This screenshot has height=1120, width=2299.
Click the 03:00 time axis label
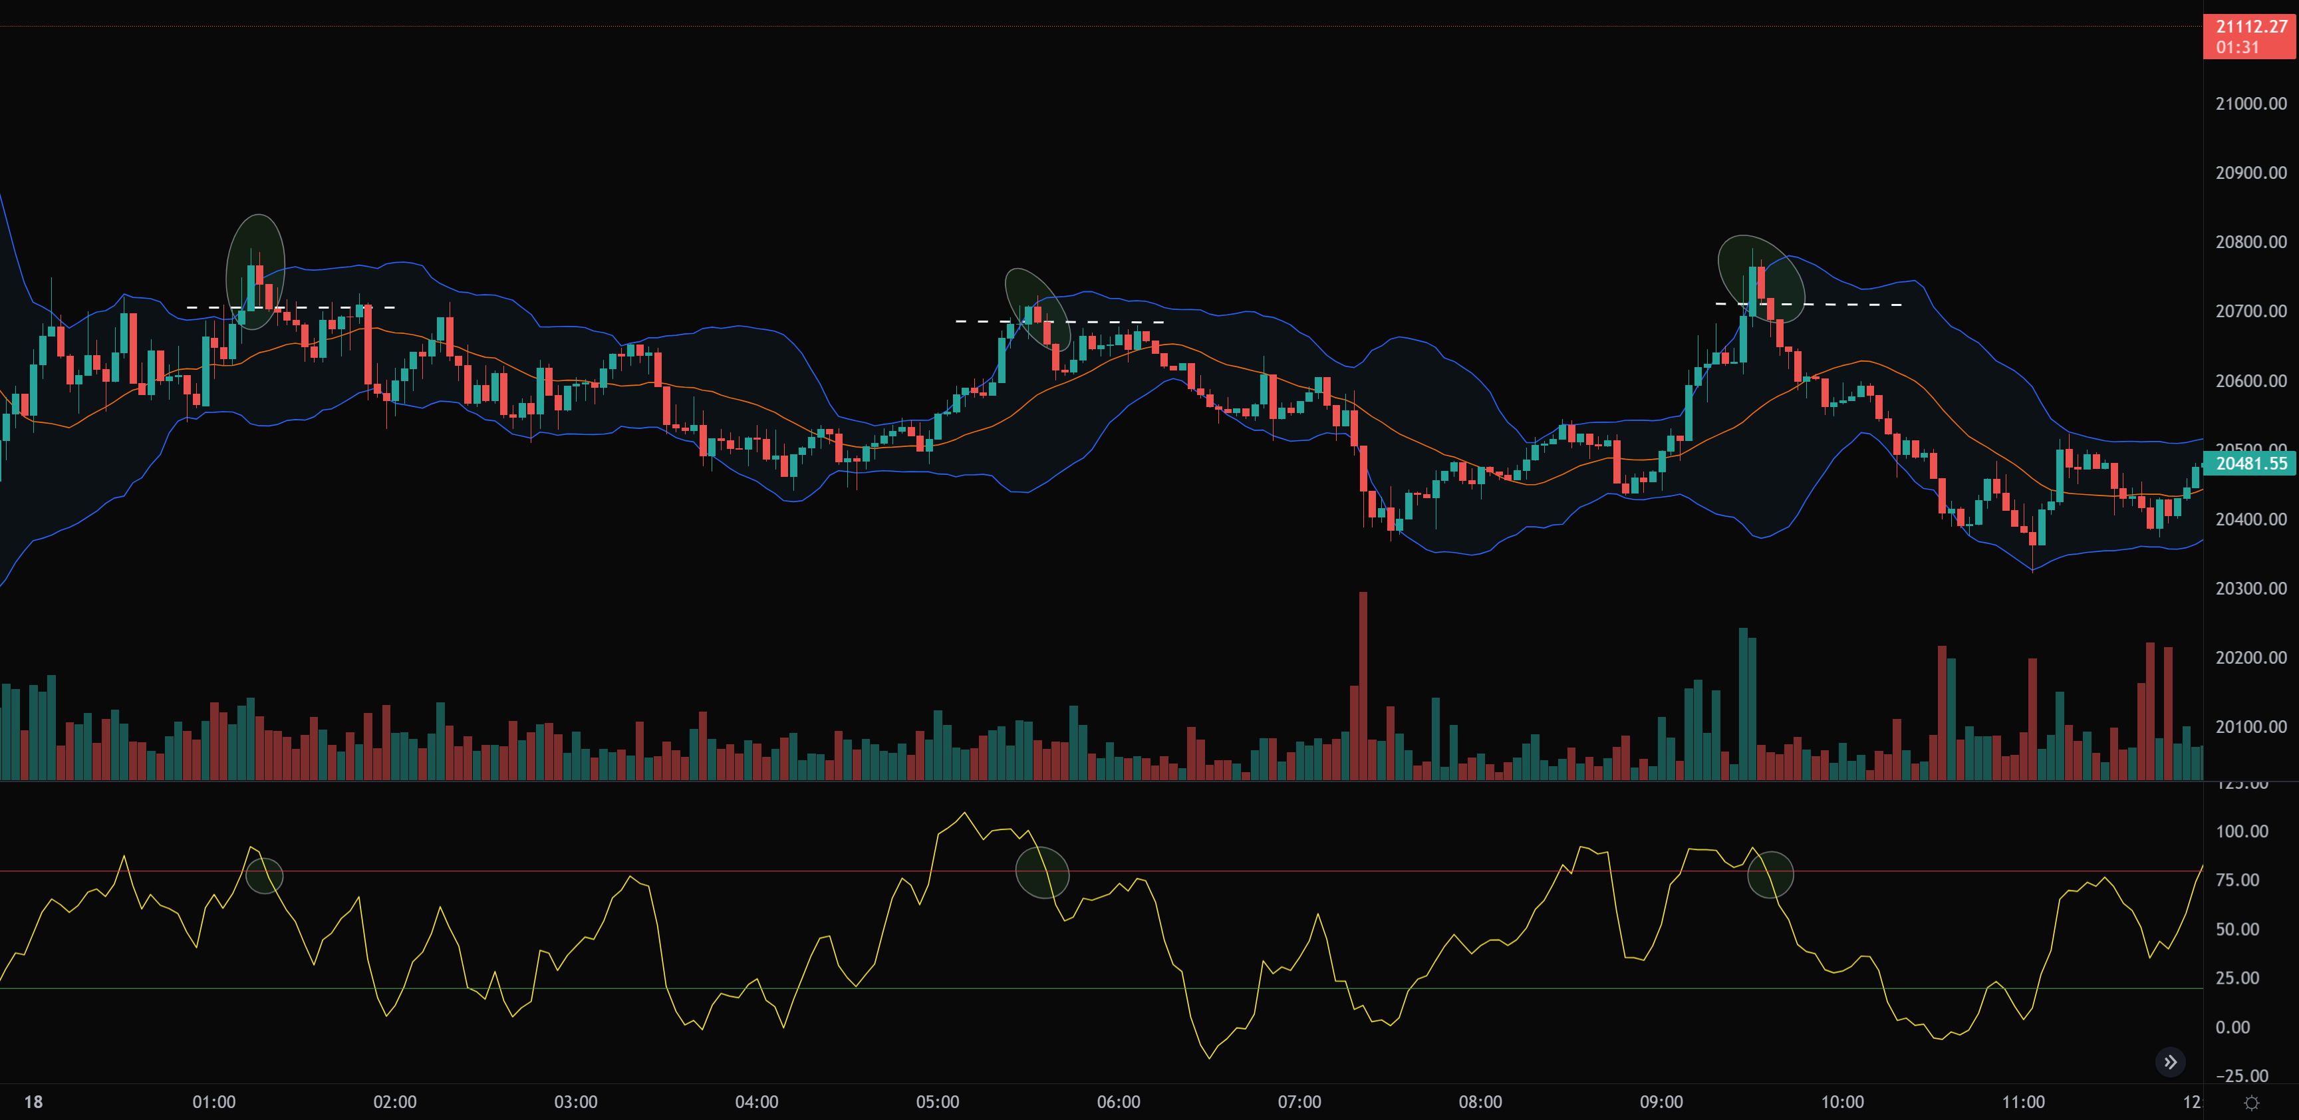coord(576,1102)
